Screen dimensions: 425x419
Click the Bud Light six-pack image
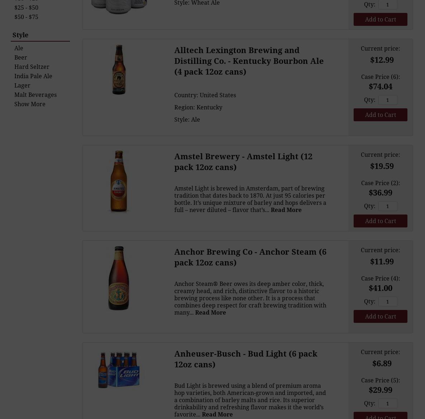point(119,369)
